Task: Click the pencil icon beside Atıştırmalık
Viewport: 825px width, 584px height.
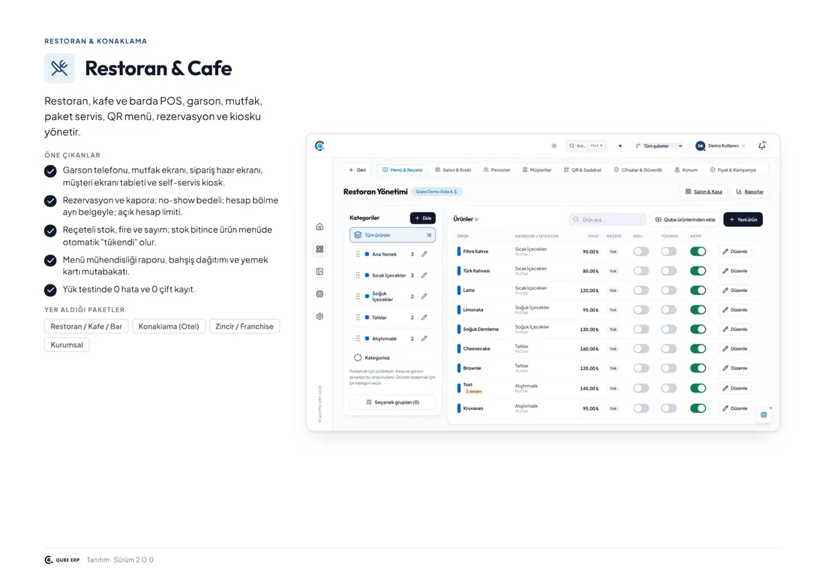Action: [424, 339]
